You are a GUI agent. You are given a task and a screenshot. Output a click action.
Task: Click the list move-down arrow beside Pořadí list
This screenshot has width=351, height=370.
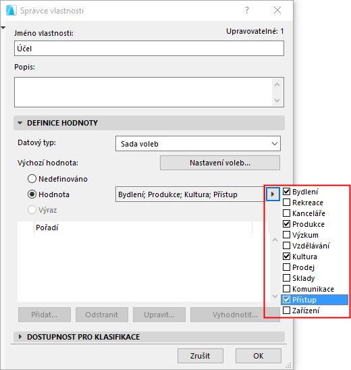click(275, 296)
